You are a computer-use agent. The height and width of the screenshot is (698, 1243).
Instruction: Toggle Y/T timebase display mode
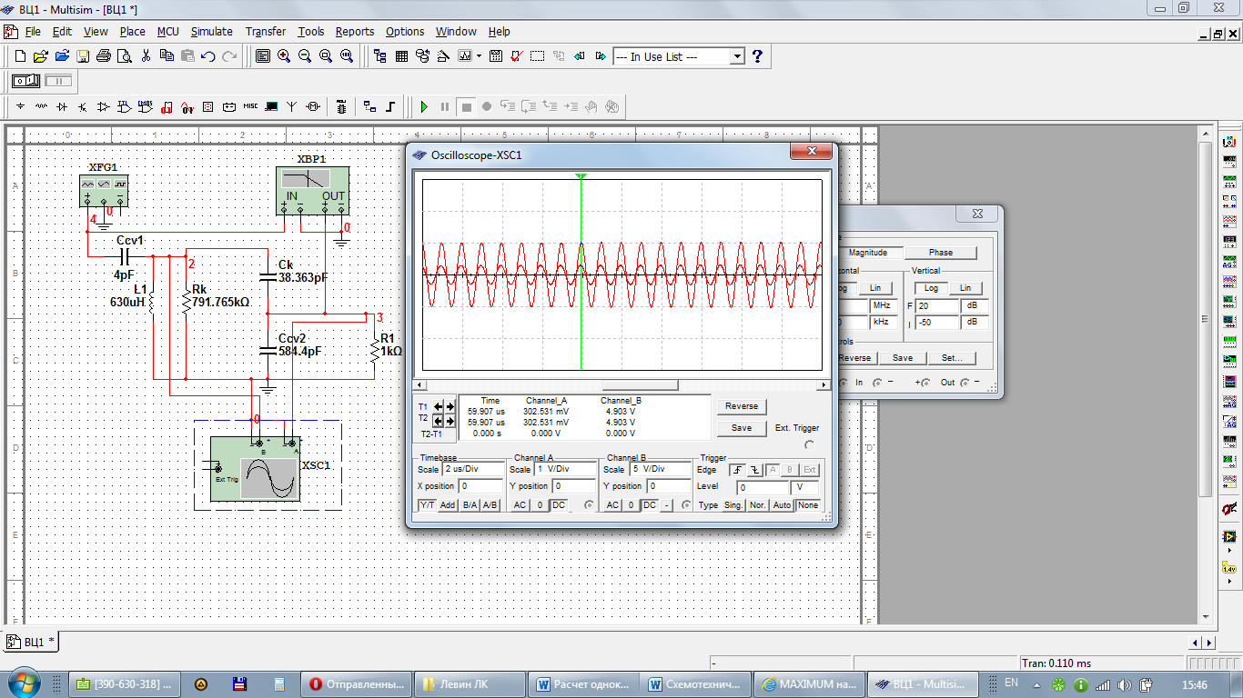coord(427,505)
